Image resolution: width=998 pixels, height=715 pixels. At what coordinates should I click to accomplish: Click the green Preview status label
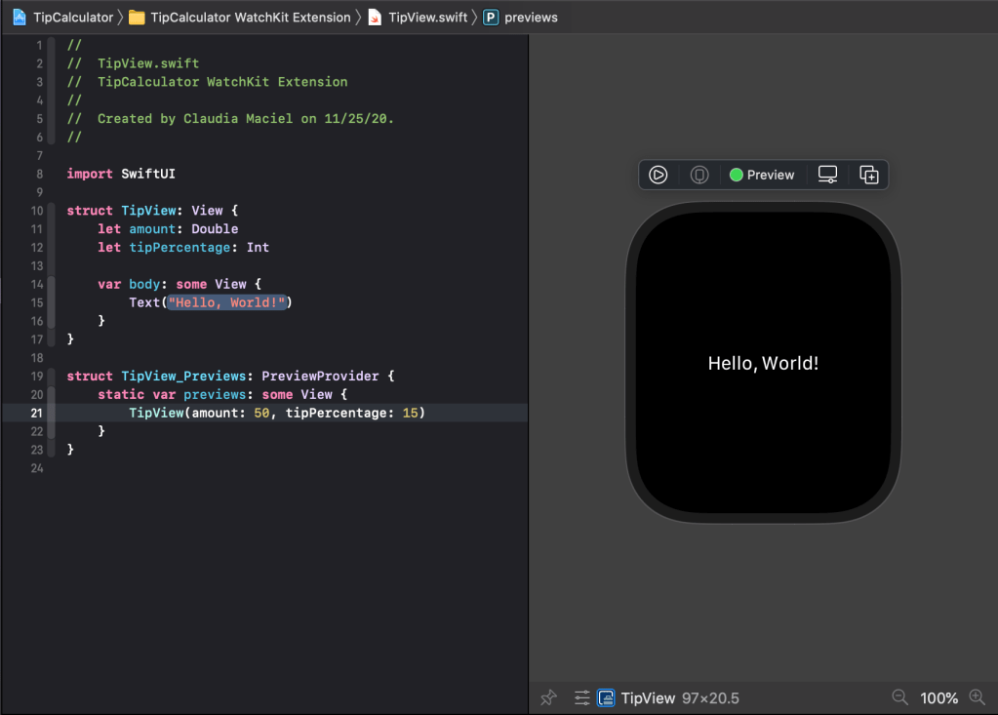coord(762,175)
